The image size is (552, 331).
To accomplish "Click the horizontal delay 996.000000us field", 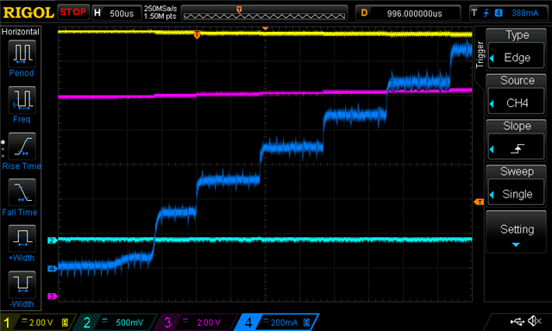I will 408,14.
